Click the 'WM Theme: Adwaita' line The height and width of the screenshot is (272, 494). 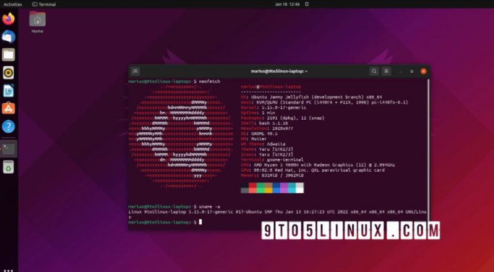pos(263,144)
